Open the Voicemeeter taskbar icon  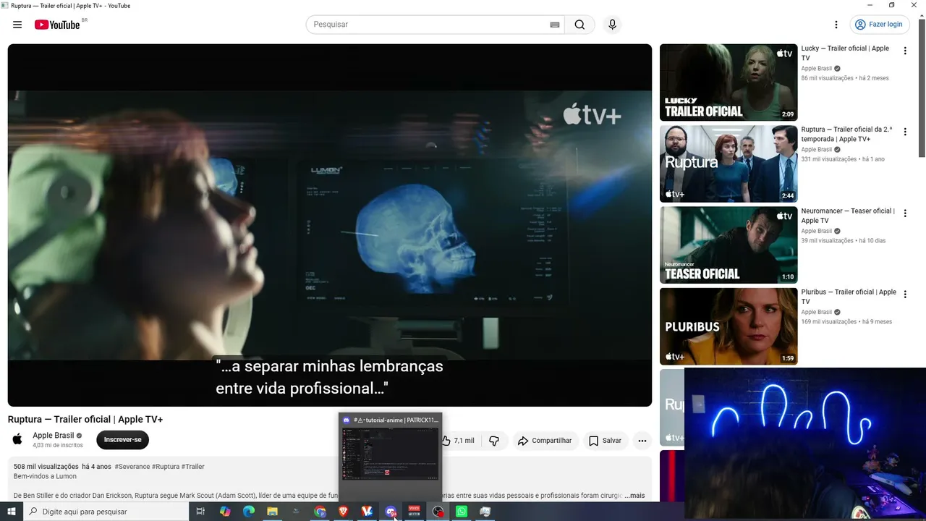[415, 512]
